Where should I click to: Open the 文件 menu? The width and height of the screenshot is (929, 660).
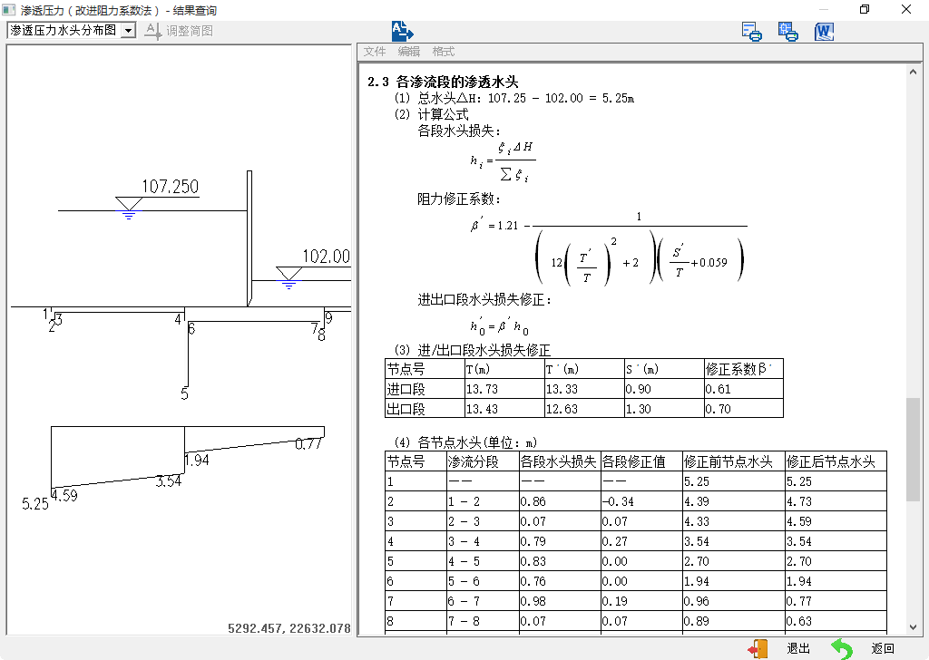(x=375, y=52)
